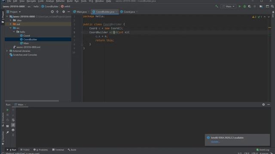Viewport: 275px width, 154px height.
Task: Select opened file in Project view icon
Action: tap(52, 12)
